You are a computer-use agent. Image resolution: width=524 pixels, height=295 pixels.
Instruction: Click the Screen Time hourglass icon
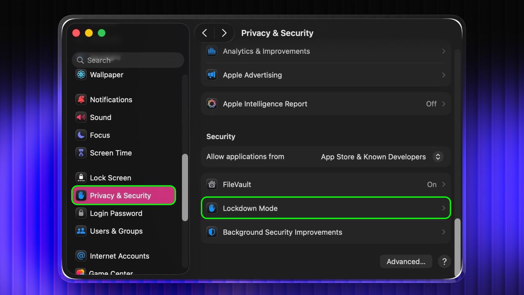[81, 153]
